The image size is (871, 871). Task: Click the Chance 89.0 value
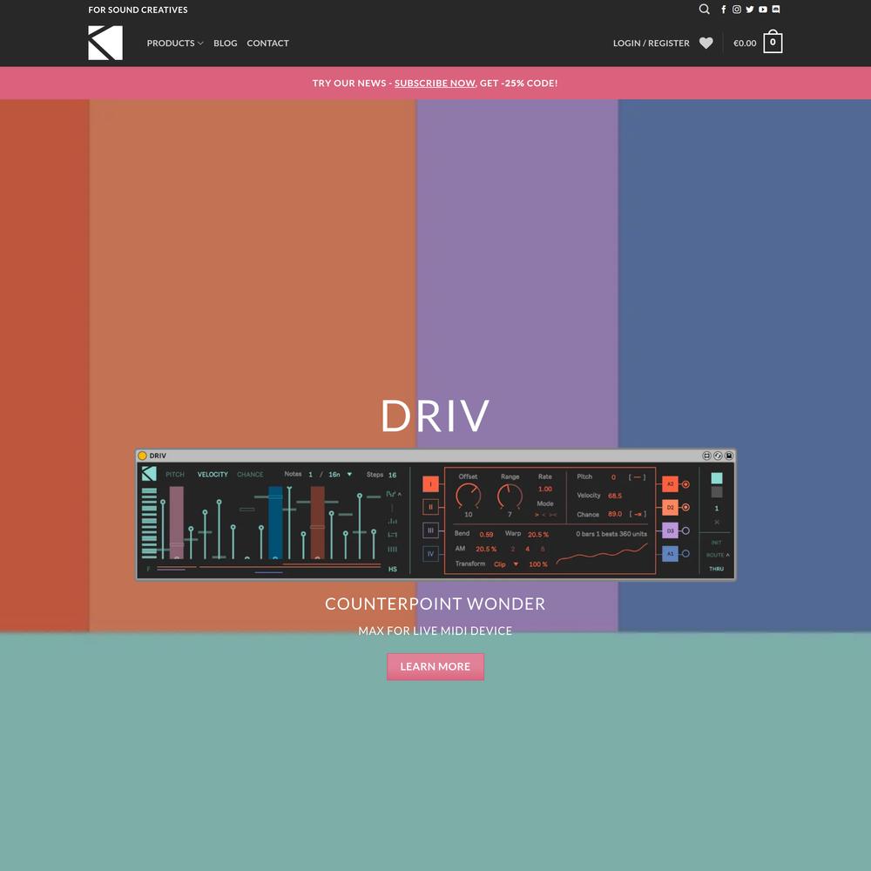pyautogui.click(x=615, y=514)
